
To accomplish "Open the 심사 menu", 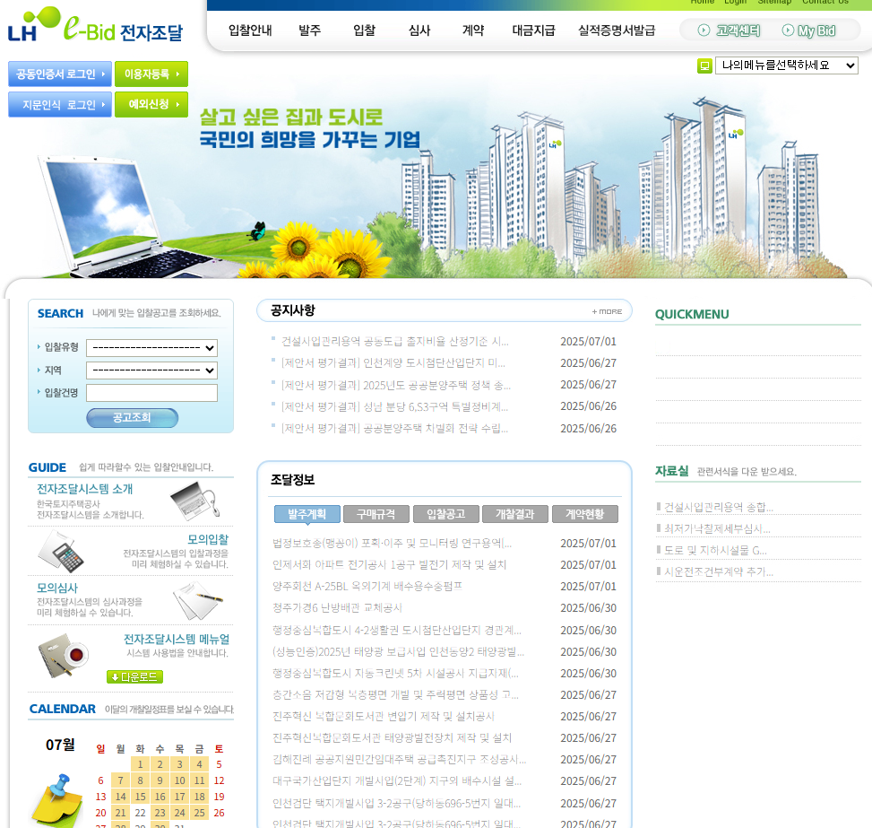I will point(419,31).
